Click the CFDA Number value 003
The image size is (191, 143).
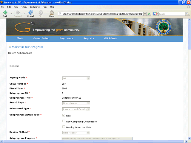64,84
